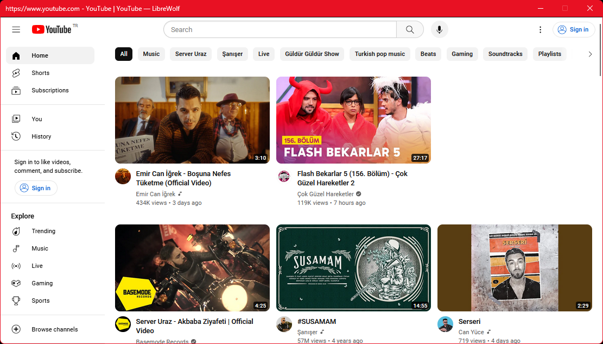
Task: Open the Serseri video title
Action: (x=469, y=322)
